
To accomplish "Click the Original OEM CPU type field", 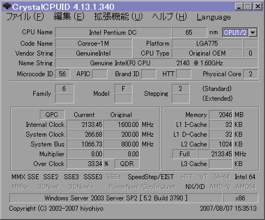I will 207,53.
